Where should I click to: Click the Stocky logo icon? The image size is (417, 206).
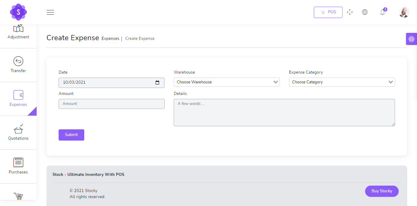pyautogui.click(x=18, y=12)
